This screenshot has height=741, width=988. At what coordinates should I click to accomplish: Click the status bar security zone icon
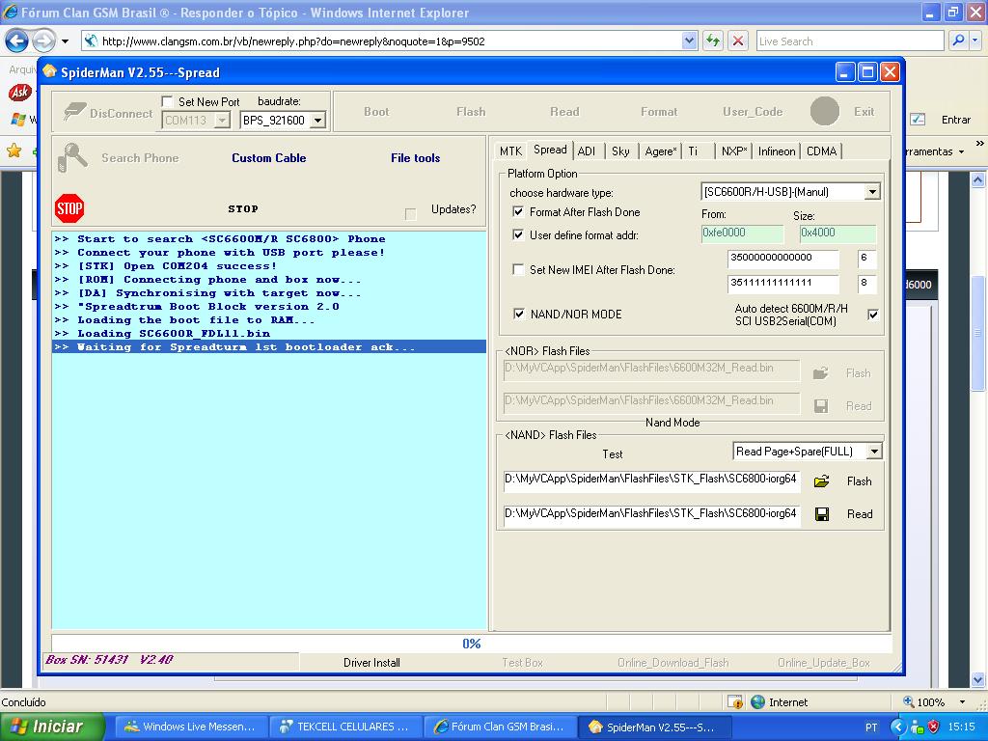pyautogui.click(x=758, y=702)
